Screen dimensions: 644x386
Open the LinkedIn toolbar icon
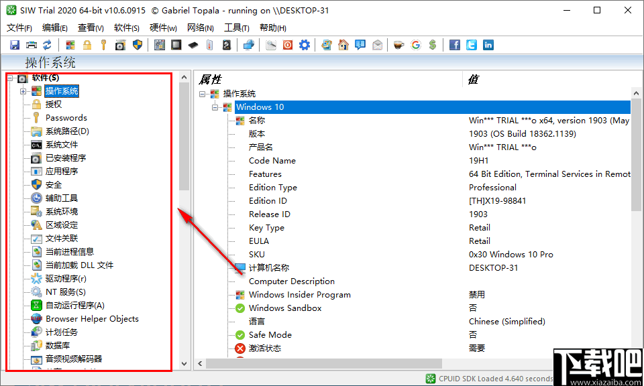pos(486,44)
